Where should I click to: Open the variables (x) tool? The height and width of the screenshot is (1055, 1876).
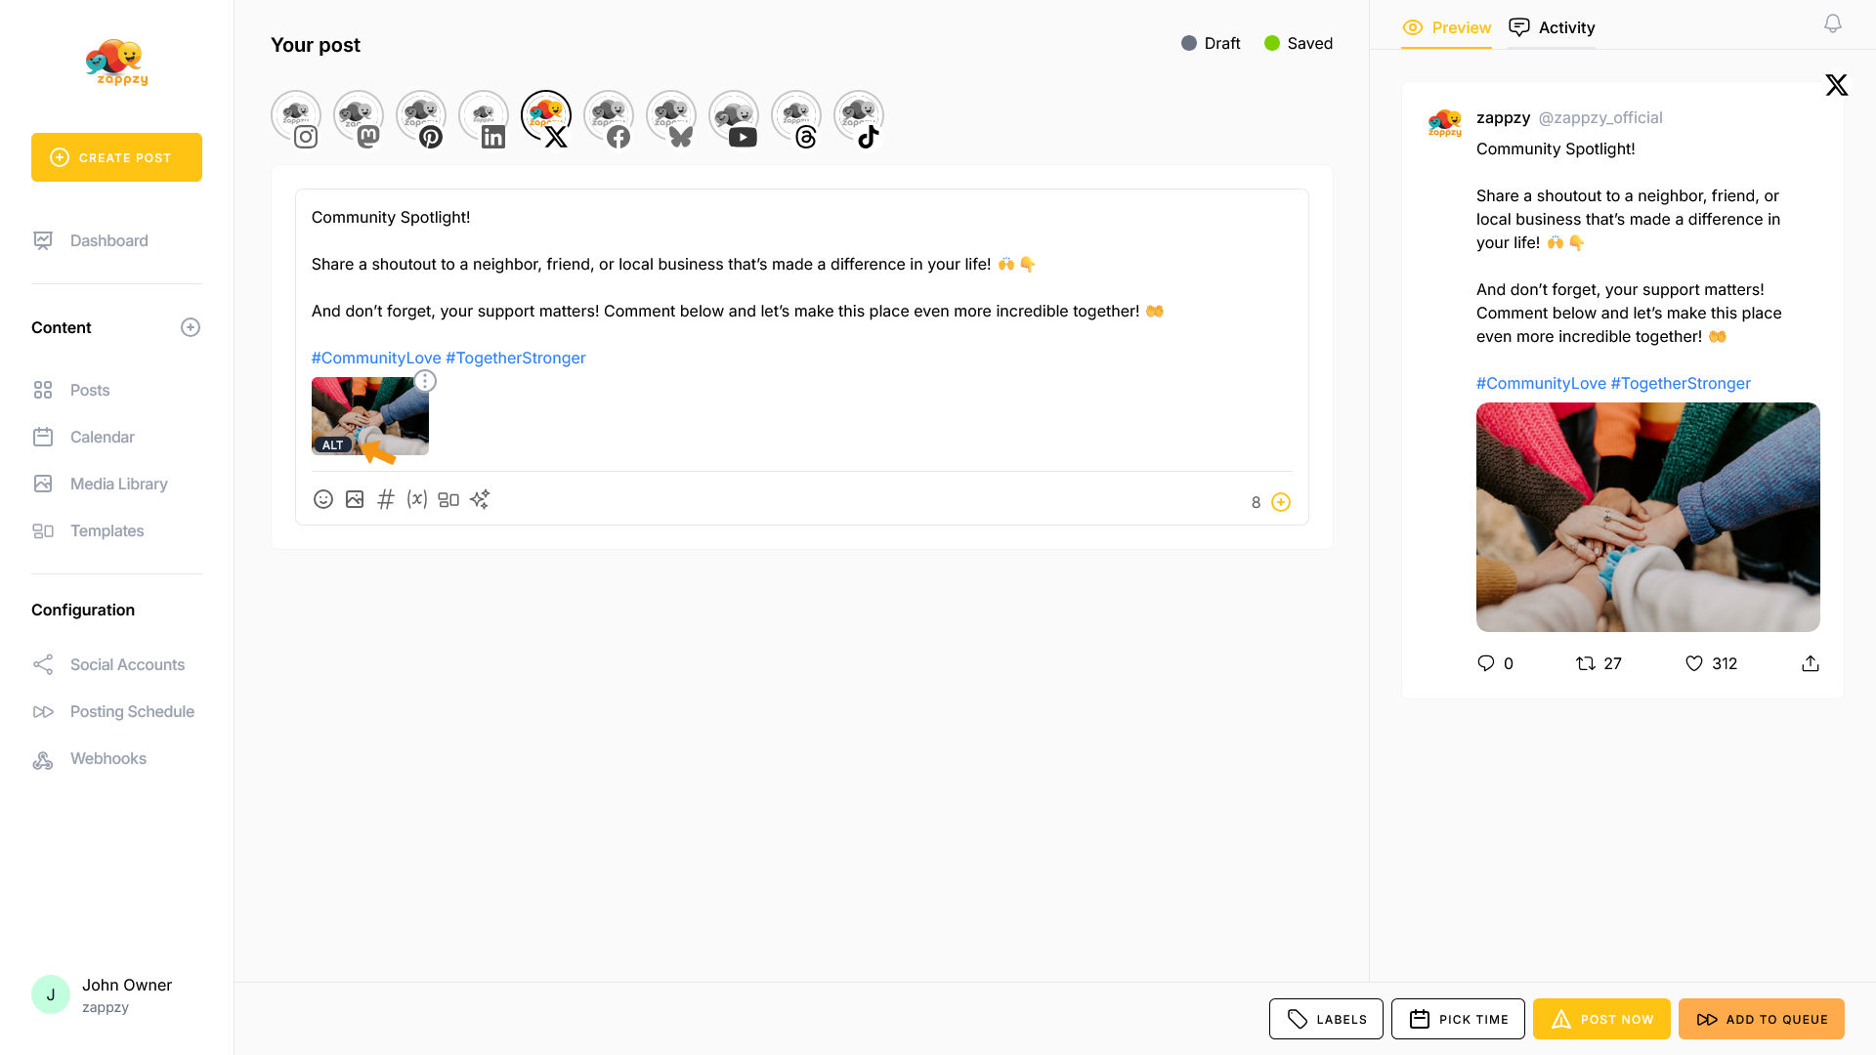click(x=417, y=499)
